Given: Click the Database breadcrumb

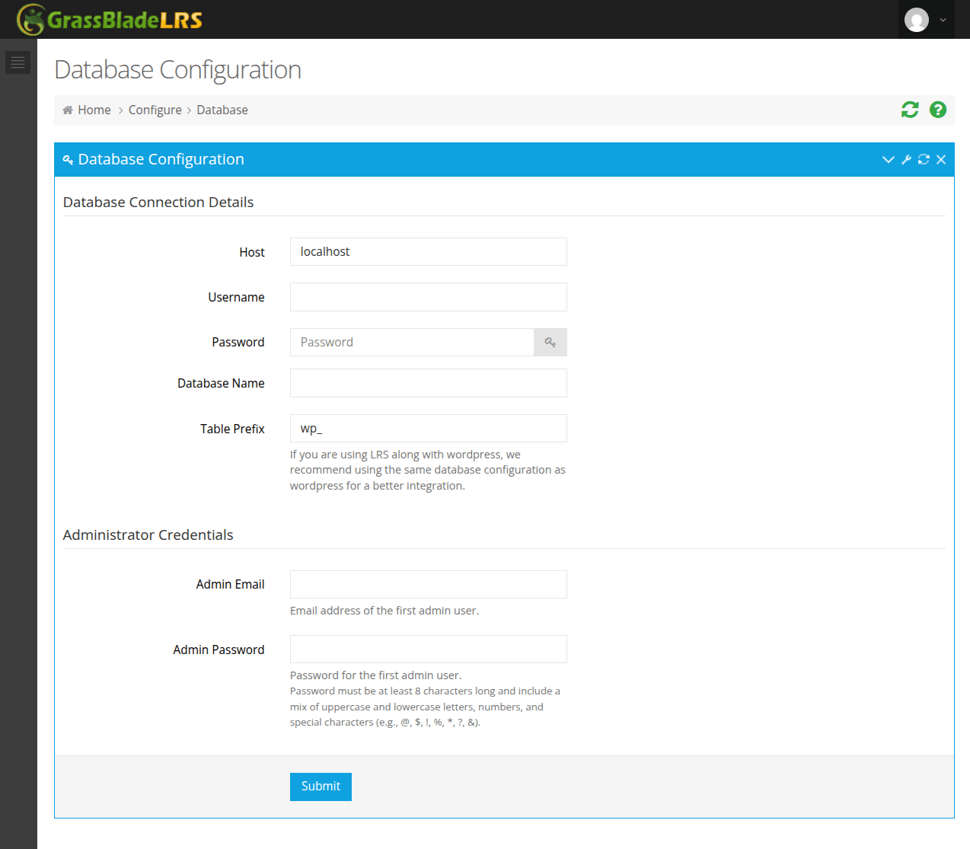Looking at the screenshot, I should tap(222, 110).
